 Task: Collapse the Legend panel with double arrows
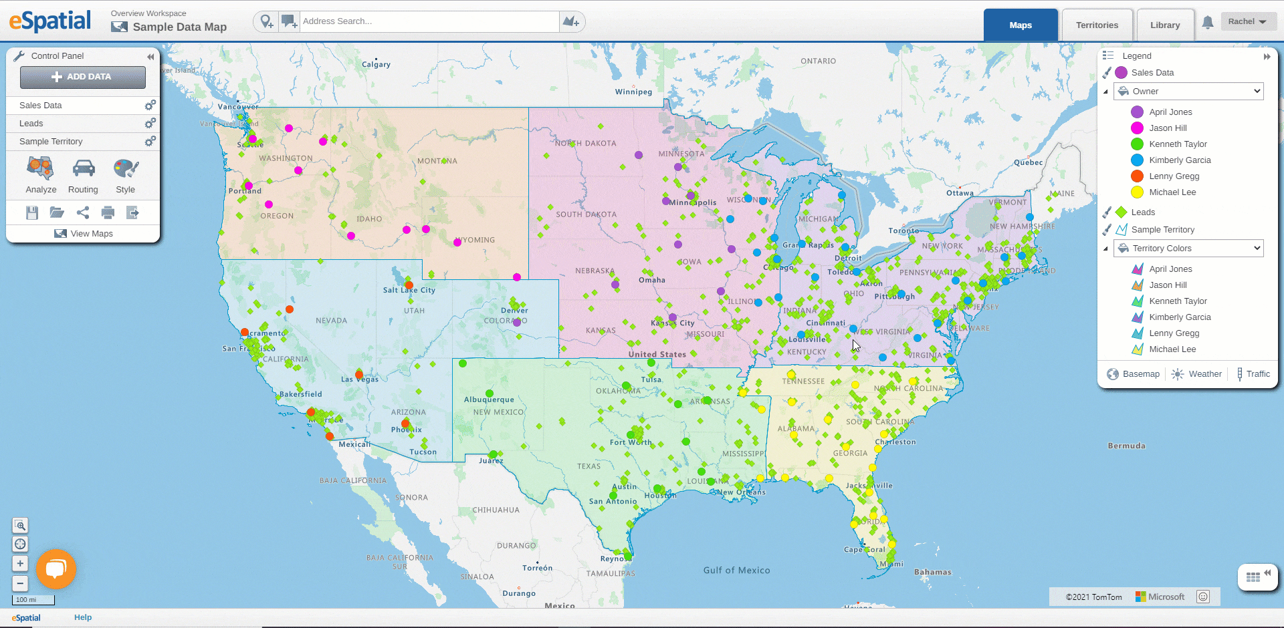1267,57
